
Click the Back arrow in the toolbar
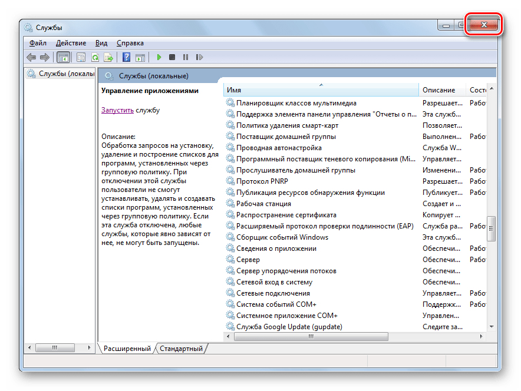(x=31, y=57)
